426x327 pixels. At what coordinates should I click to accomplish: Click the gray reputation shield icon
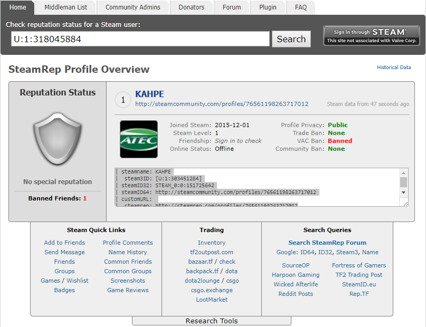click(x=58, y=139)
